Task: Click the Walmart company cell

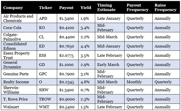Action: pyautogui.click(x=11, y=107)
